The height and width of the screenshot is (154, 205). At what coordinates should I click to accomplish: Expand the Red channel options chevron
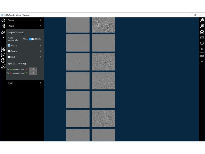[40, 57]
